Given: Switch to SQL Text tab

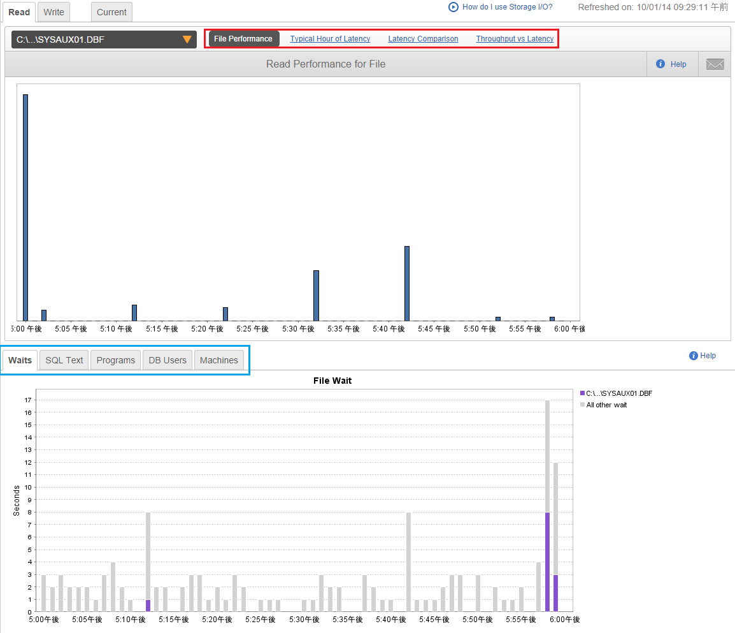Looking at the screenshot, I should tap(64, 360).
